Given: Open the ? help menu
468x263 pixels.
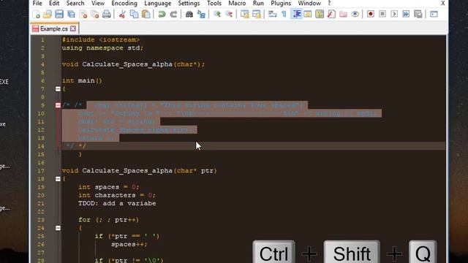Looking at the screenshot, I should [x=329, y=3].
